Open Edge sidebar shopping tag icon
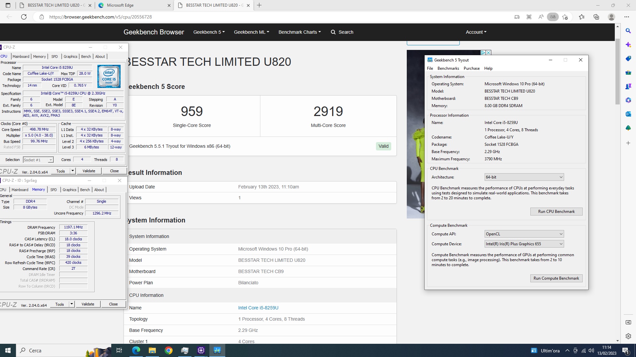Viewport: 636px width, 357px height. (x=628, y=59)
